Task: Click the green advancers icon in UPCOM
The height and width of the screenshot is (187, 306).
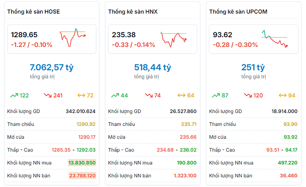Action: pos(216,95)
